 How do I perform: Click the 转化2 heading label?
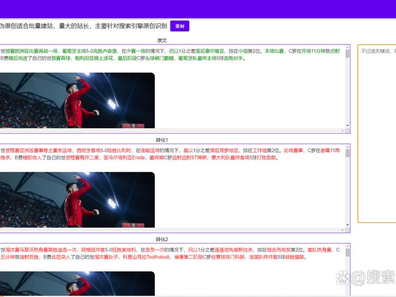coord(162,240)
